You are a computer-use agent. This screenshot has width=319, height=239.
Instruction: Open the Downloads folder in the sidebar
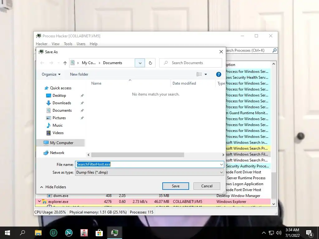pos(62,103)
